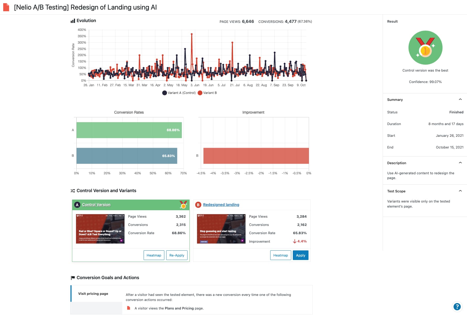
Task: Collapse the Summary panel
Action: coord(460,100)
